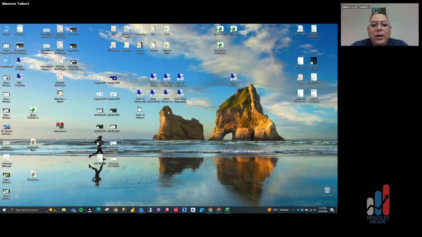The width and height of the screenshot is (422, 237).
Task: Open the Win11_24H file icon
Action: pyautogui.click(x=300, y=30)
